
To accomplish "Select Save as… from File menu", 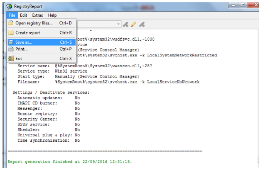I will pyautogui.click(x=42, y=42).
